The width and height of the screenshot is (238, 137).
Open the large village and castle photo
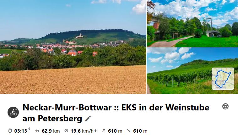point(73,47)
